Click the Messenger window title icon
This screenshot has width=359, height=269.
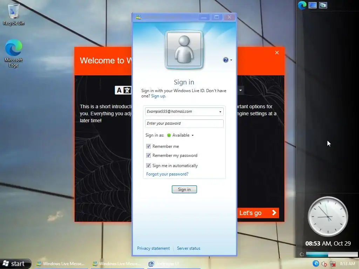[x=138, y=17]
